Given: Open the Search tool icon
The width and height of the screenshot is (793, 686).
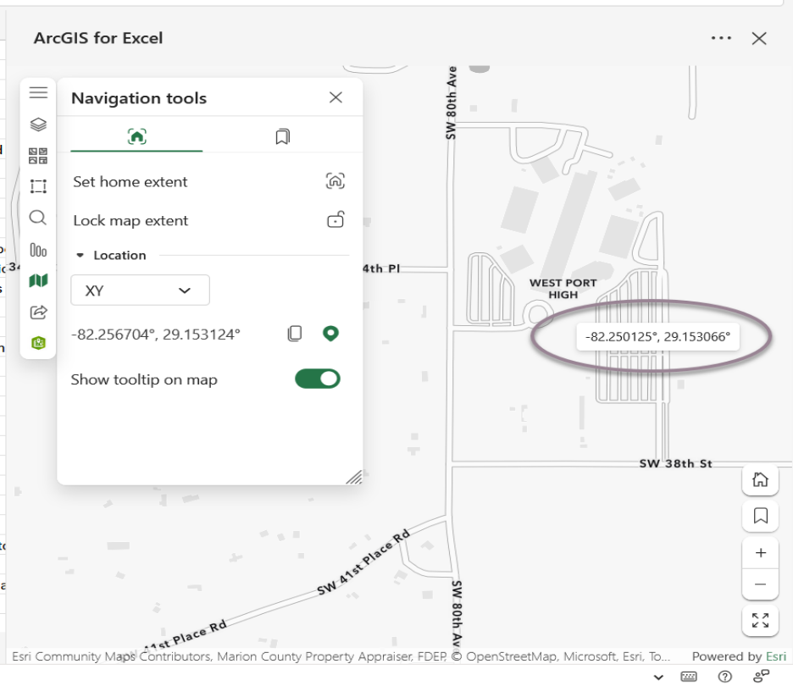Looking at the screenshot, I should (x=38, y=218).
